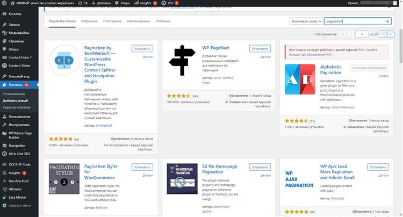The height and width of the screenshot is (217, 403).
Task: Select Добавить новый submenu item
Action: [15, 100]
